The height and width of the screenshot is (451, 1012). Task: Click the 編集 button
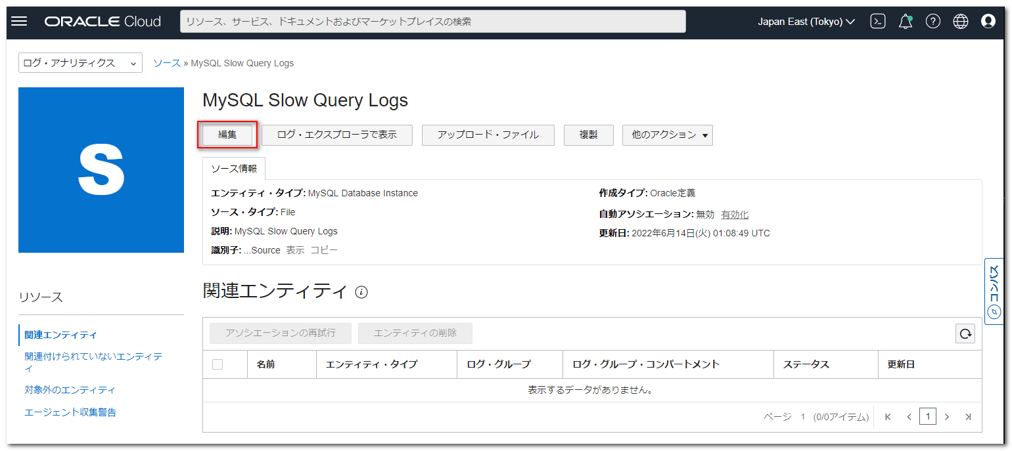coord(227,135)
